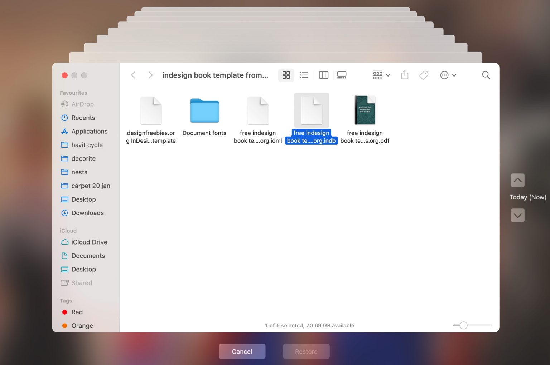Jump to Today (Now) with up arrow
550x365 pixels.
(517, 180)
